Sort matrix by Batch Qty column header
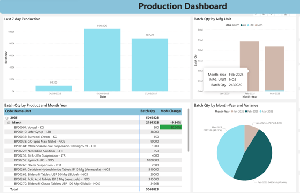The image size is (300, 193). pos(147,111)
